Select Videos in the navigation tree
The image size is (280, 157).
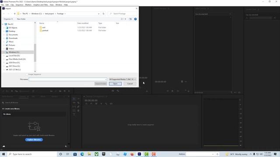coord(11,48)
